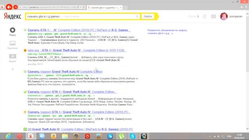
Task: Open the address bar dropdown arrow
Action: (x=81, y=7)
